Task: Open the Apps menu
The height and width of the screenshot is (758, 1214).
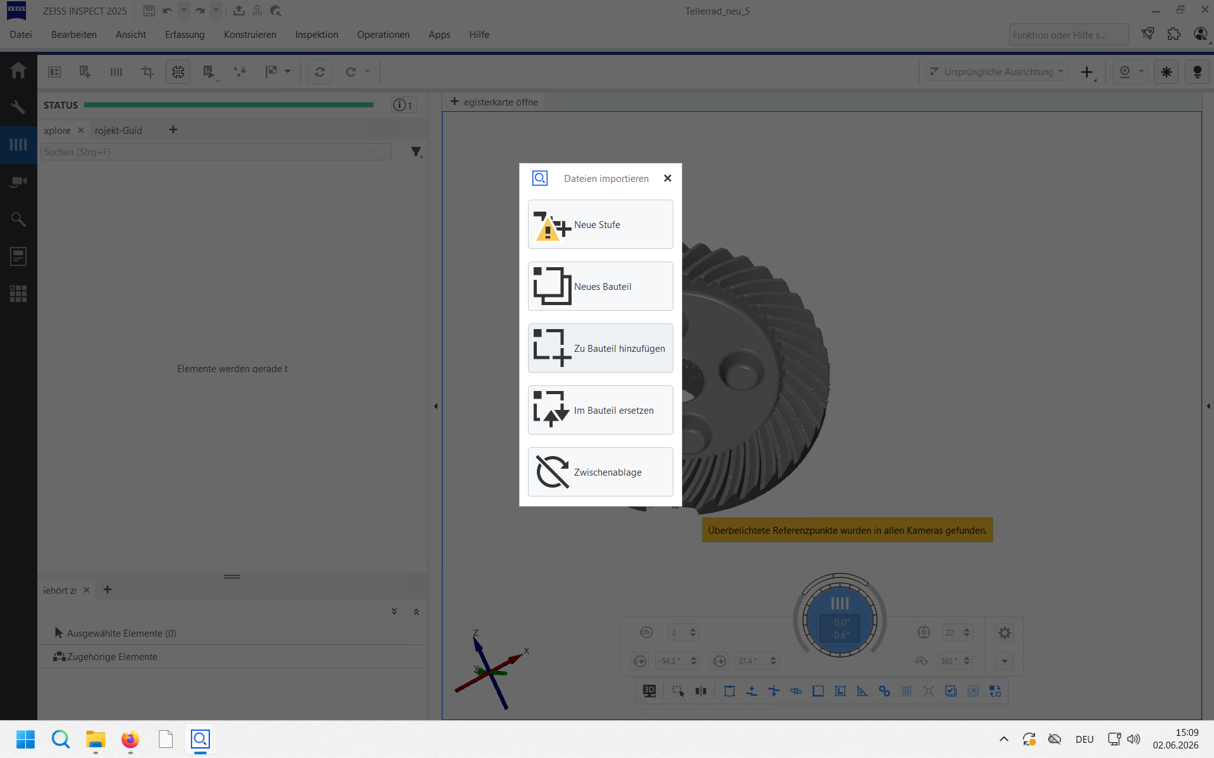Action: point(439,35)
